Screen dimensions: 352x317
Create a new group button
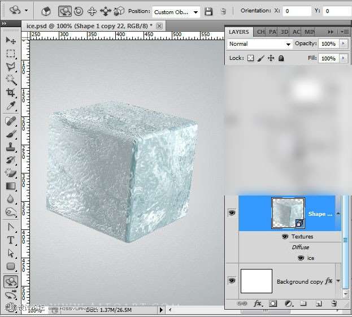tap(303, 303)
